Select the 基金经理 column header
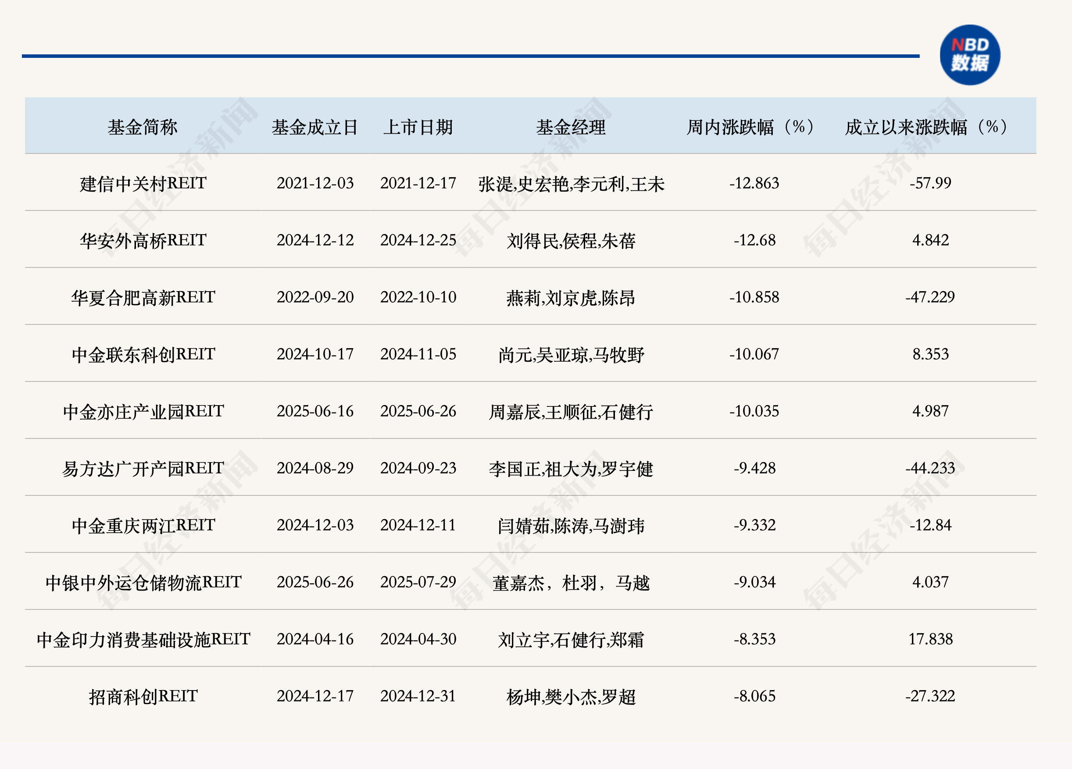The height and width of the screenshot is (769, 1072). (x=571, y=127)
